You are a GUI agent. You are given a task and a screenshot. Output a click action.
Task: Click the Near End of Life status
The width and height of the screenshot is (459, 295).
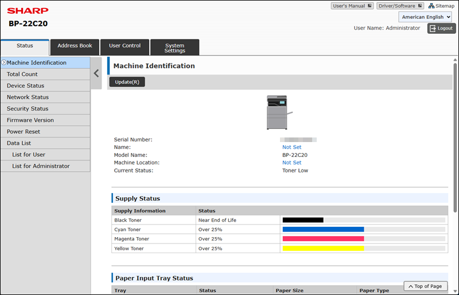217,220
